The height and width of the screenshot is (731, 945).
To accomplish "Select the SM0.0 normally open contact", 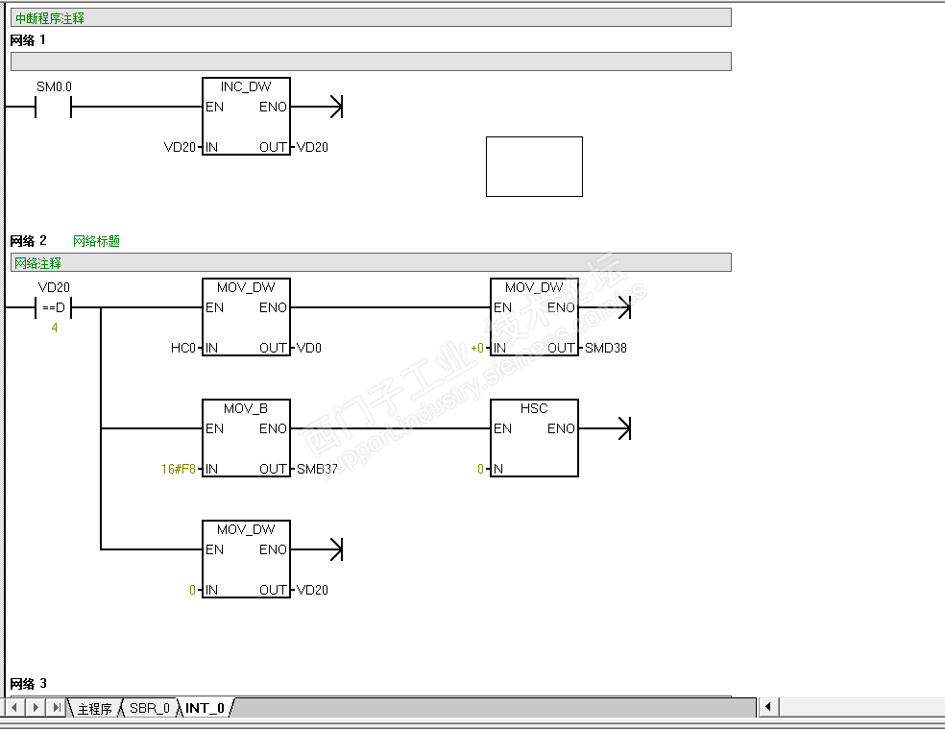I will 54,107.
